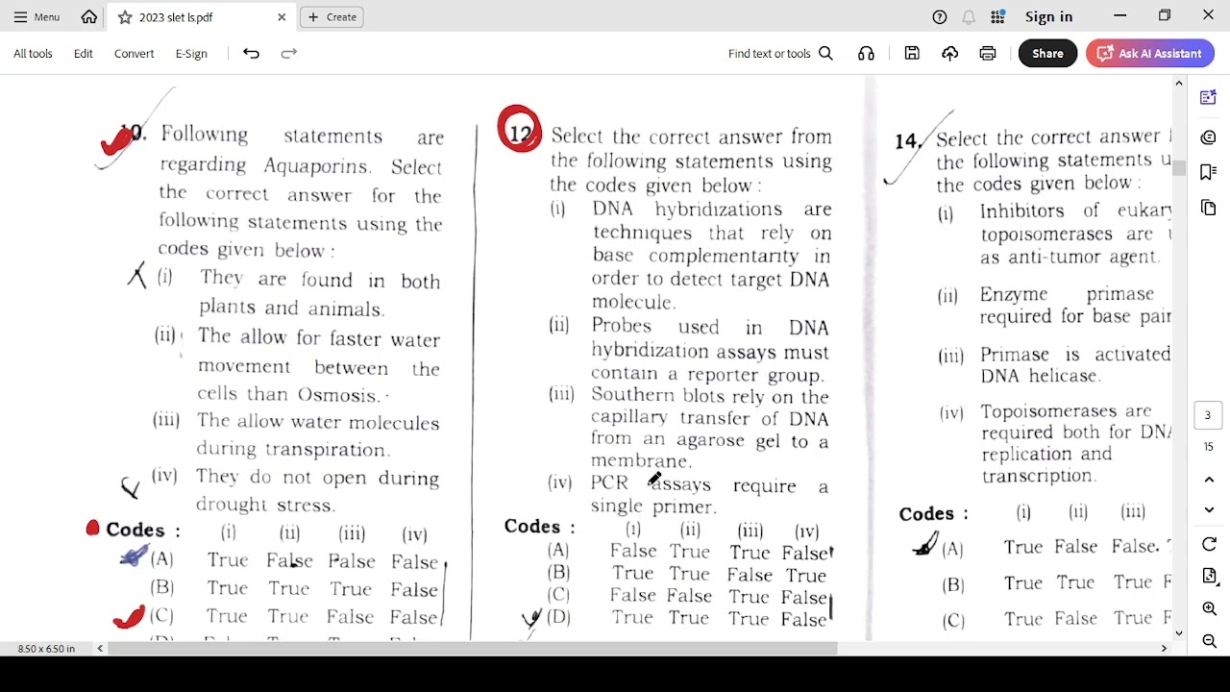This screenshot has width=1230, height=692.
Task: Click the horizontal scrollbar right arrow
Action: click(x=1164, y=649)
